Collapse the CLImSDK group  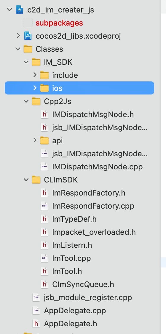coord(26,180)
